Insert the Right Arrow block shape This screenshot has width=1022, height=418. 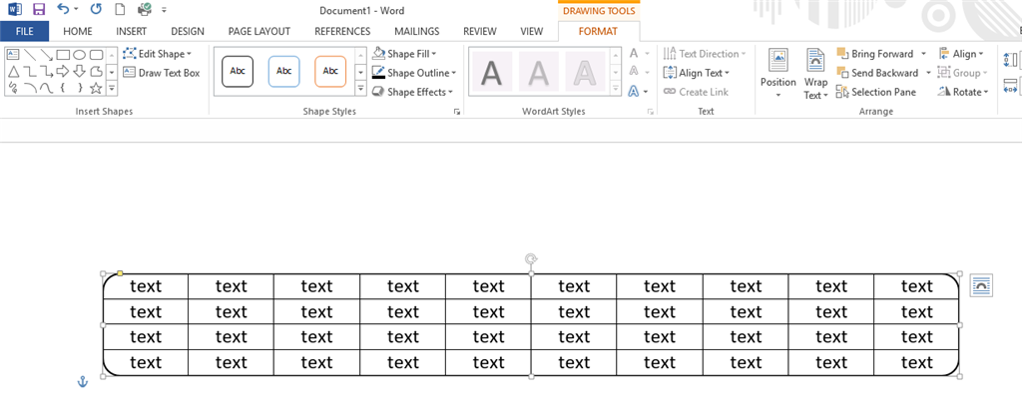(x=63, y=71)
